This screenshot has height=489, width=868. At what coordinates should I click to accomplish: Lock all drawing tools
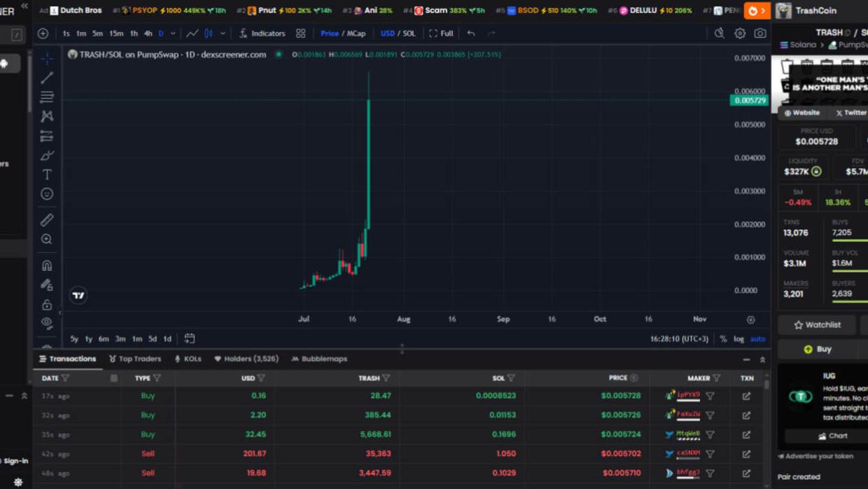(47, 305)
